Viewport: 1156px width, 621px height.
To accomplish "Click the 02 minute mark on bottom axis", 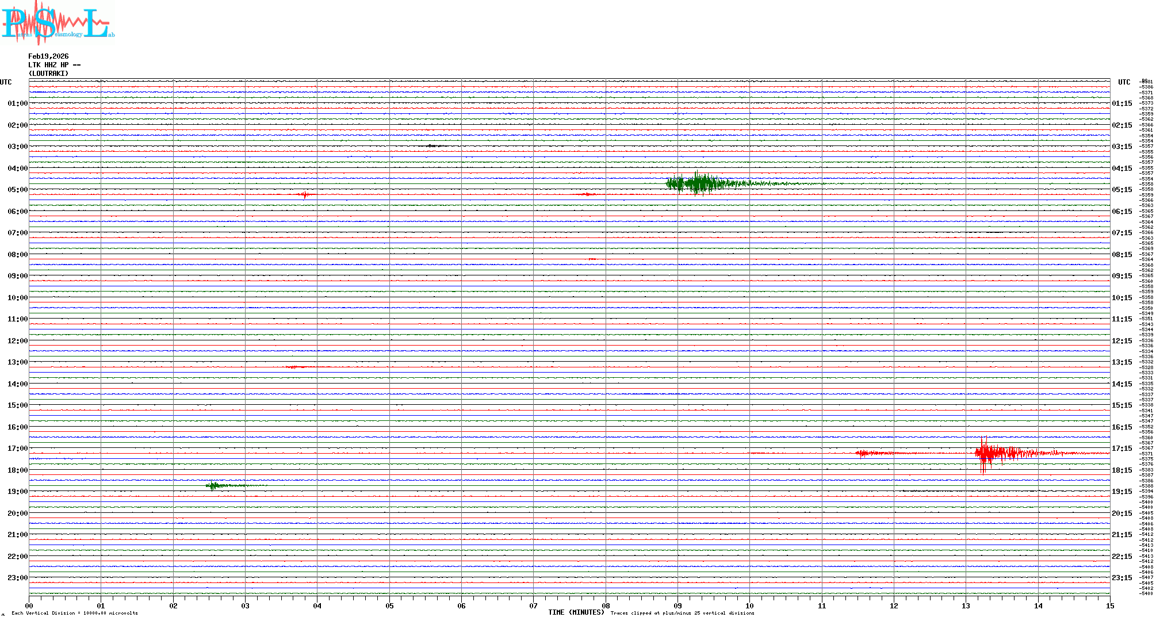I will click(x=173, y=605).
